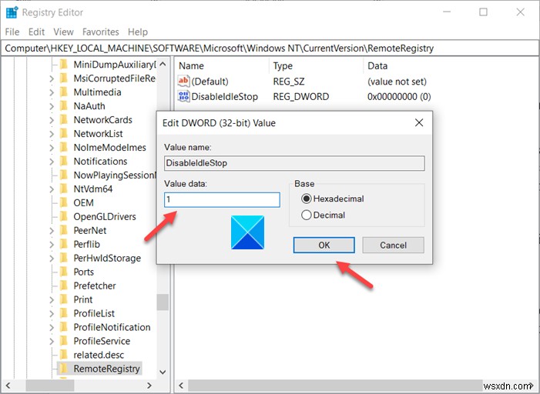This screenshot has height=394, width=540.
Task: Expand the MsiCorruptedFileRe key
Action: [x=52, y=78]
